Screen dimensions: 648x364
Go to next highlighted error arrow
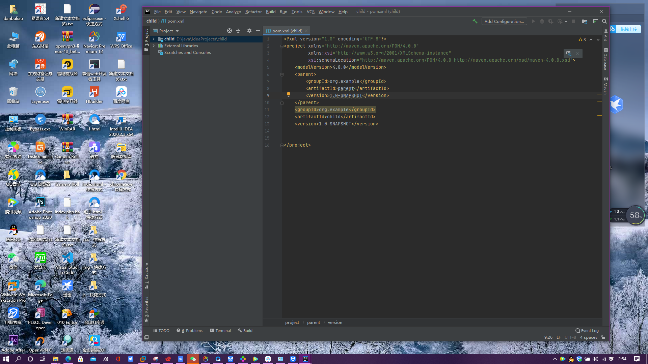tap(598, 40)
